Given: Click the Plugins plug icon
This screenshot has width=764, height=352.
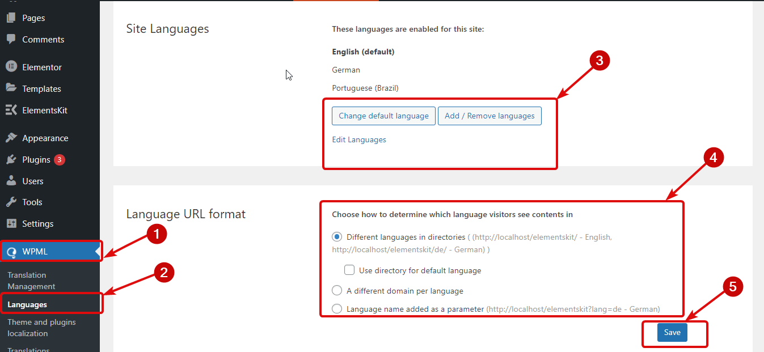Looking at the screenshot, I should tap(11, 159).
